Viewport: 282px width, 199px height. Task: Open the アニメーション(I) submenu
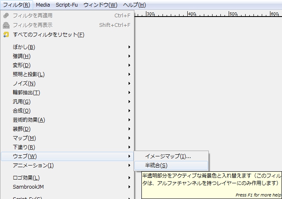point(67,165)
